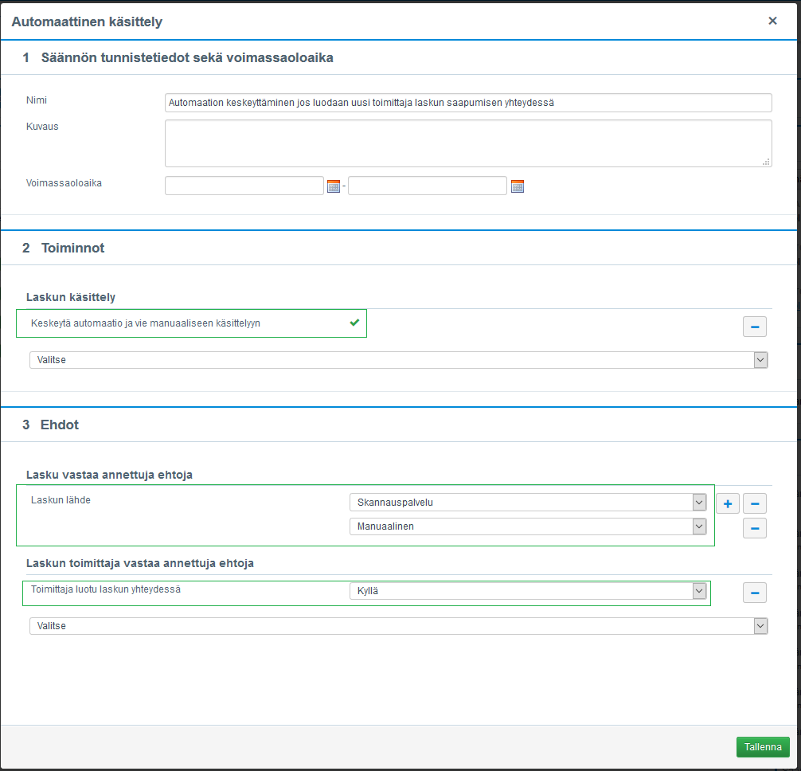Focus the Kuvaus description text area
This screenshot has width=801, height=771.
(468, 143)
